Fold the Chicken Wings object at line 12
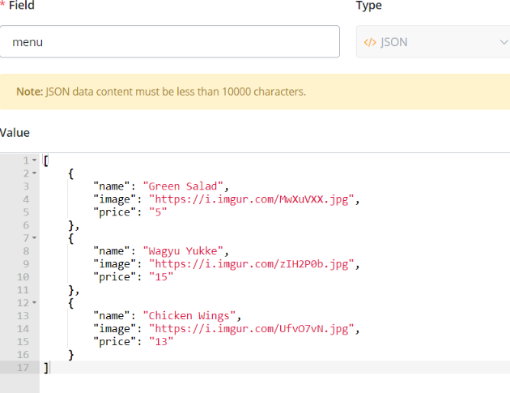 click(34, 303)
